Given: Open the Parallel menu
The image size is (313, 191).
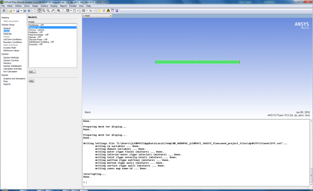Looking at the screenshot, I should coord(73,6).
